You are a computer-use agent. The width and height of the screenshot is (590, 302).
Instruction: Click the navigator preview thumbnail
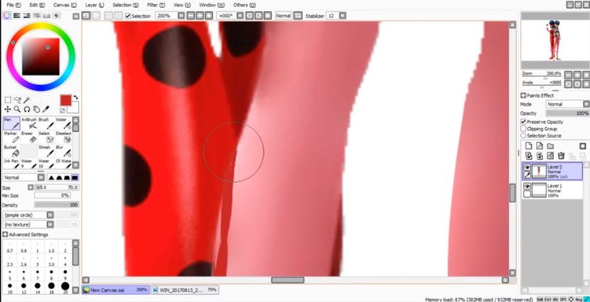coord(554,40)
